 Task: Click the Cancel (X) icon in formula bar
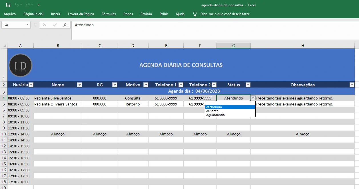[44, 25]
